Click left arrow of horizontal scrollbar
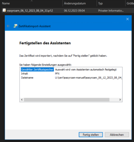The height and width of the screenshot is (142, 134). click(22, 100)
